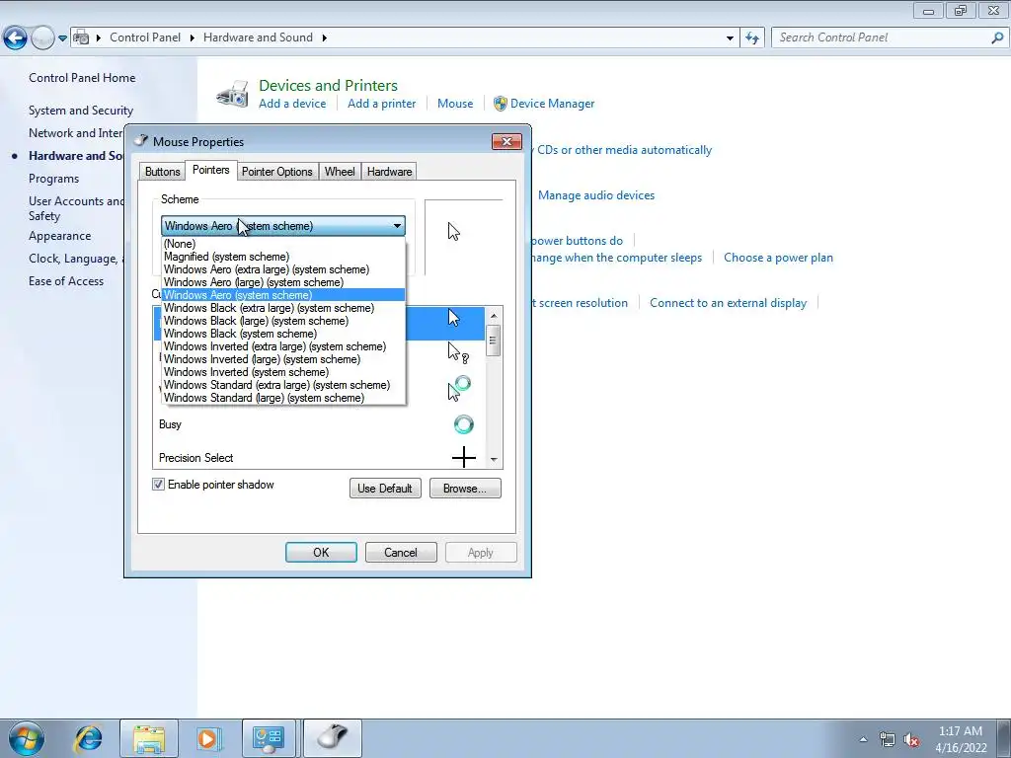Click the Control Panel icon in address bar
1011x758 pixels.
[81, 38]
